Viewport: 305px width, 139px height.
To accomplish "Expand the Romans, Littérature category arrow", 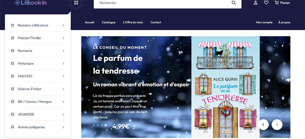I will tap(63, 25).
